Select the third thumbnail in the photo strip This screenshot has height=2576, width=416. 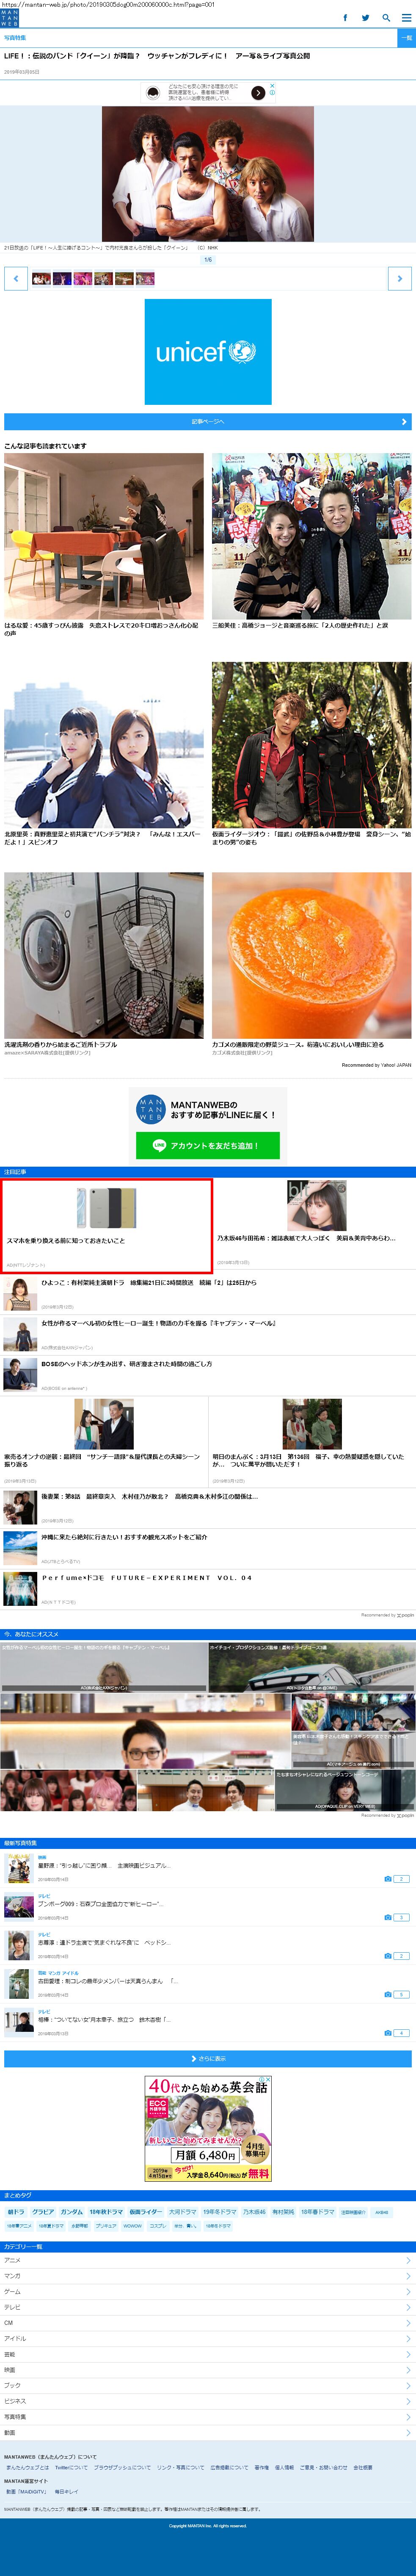(82, 279)
